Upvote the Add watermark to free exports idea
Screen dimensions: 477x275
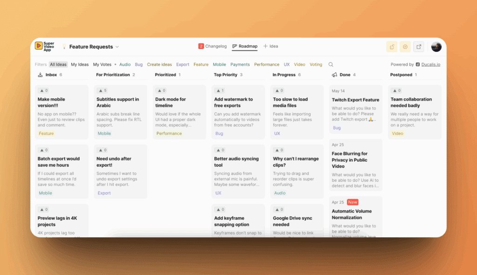(219, 91)
